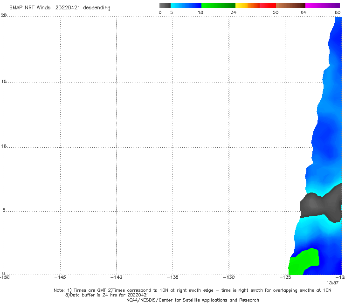The width and height of the screenshot is (345, 303).
Task: Click the longitude axis label '-130'
Action: [x=229, y=277]
